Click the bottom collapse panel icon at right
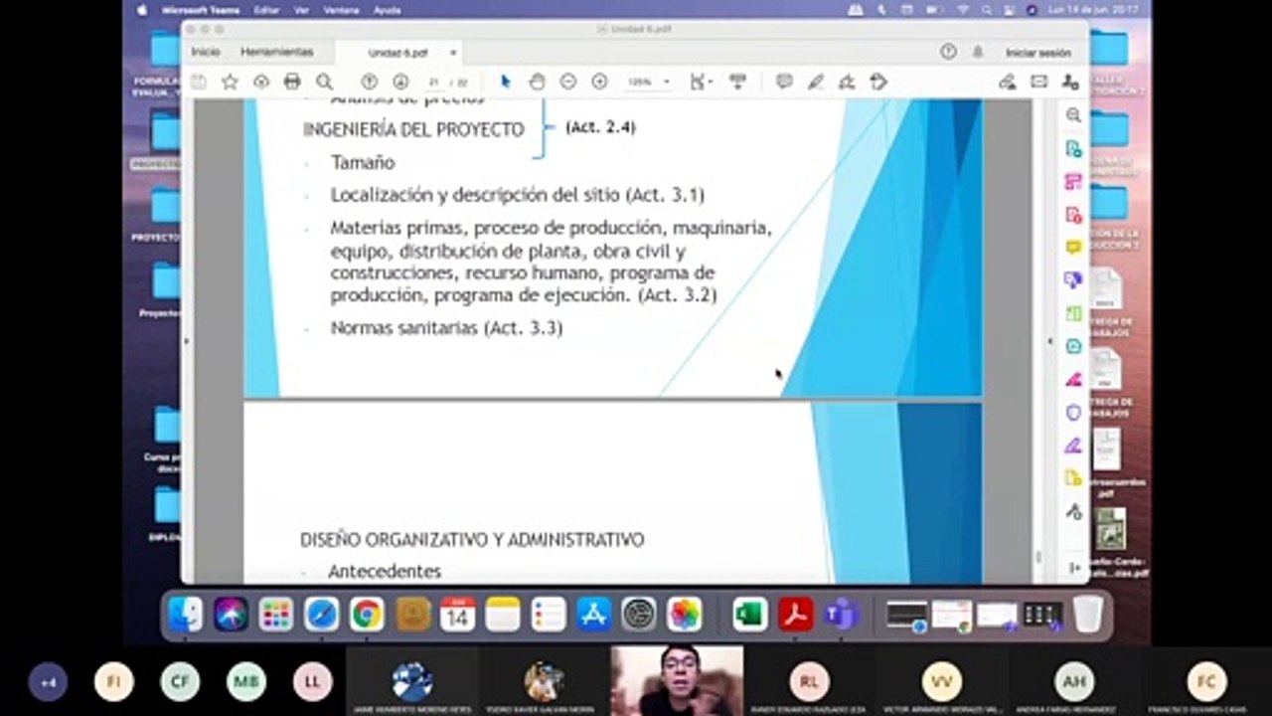The height and width of the screenshot is (716, 1272). point(1074,568)
